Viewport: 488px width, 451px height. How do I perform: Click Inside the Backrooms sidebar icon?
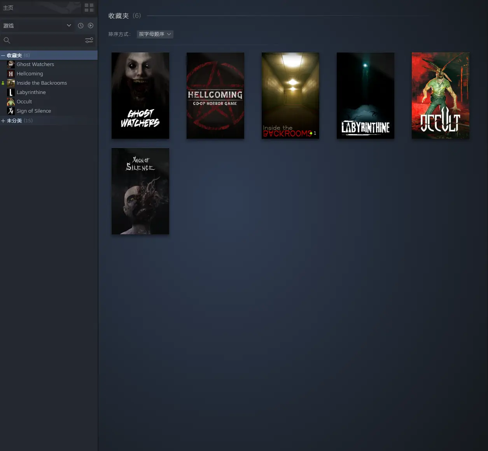point(11,83)
